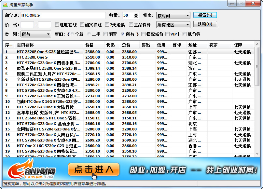This screenshot has height=189, width=263.
Task: Select row 12 嘉年华狂促 港版9月产
Action: tap(129, 113)
